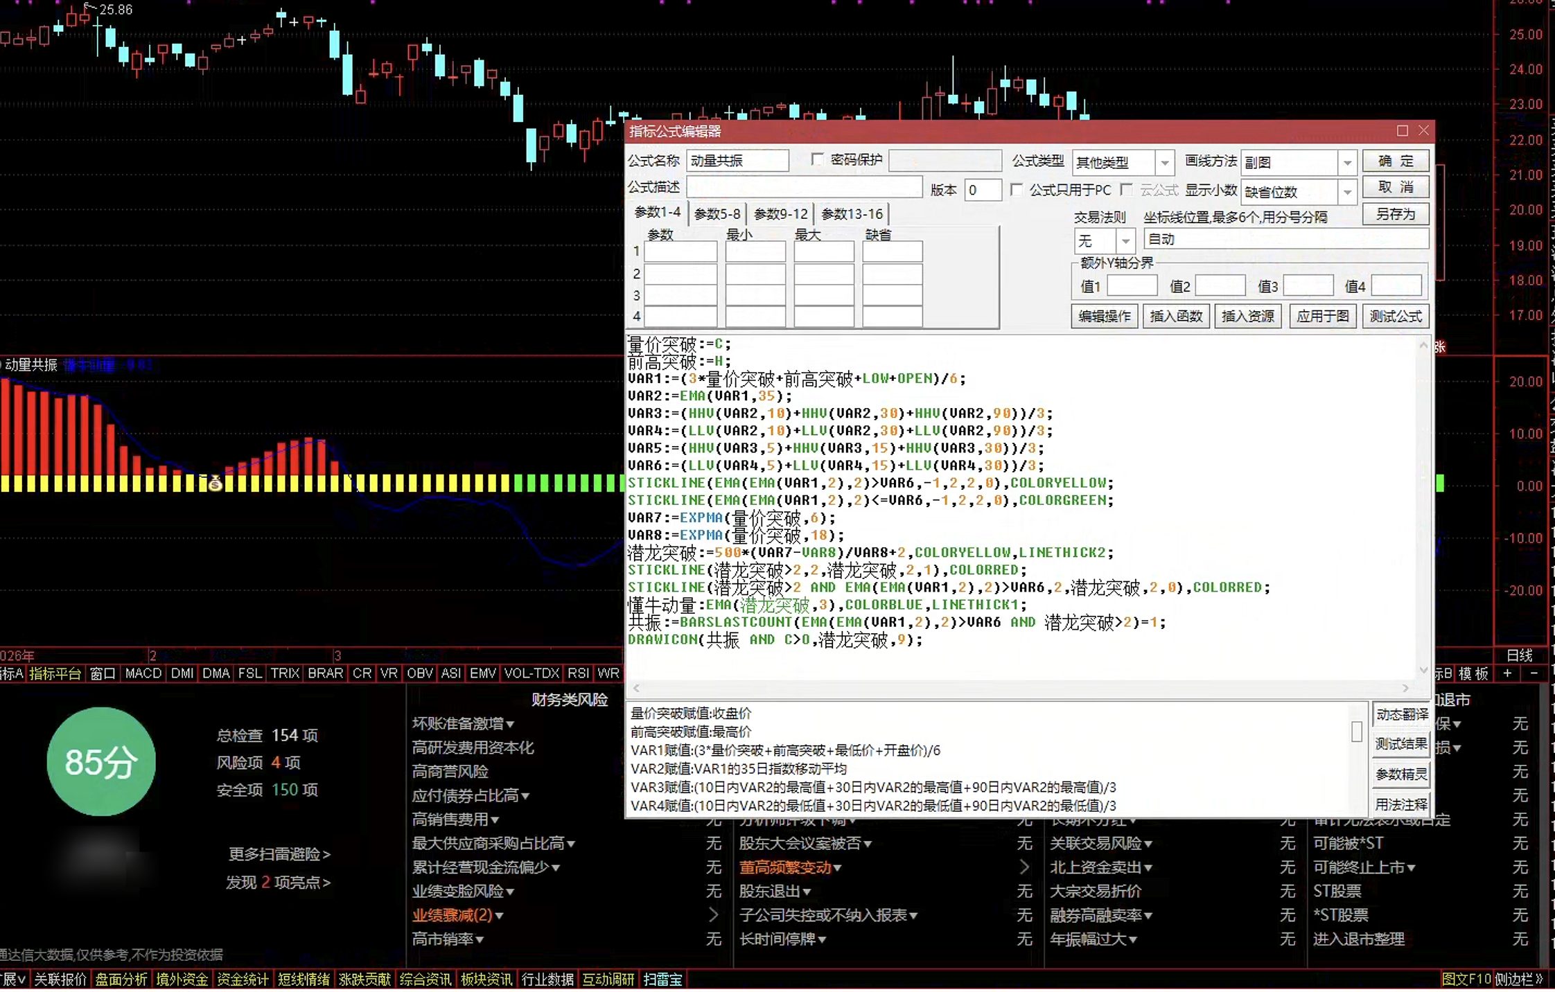The height and width of the screenshot is (992, 1555).
Task: Click the minus button beside 模板
Action: coord(1534,673)
